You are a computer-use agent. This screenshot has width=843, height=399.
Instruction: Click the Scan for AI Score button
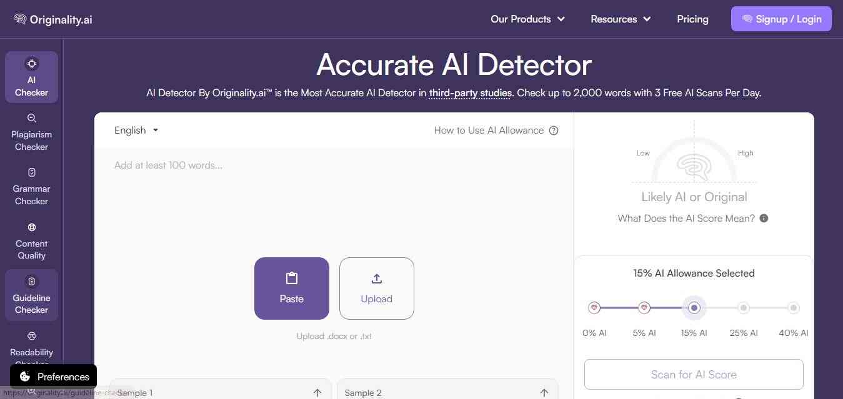click(694, 375)
